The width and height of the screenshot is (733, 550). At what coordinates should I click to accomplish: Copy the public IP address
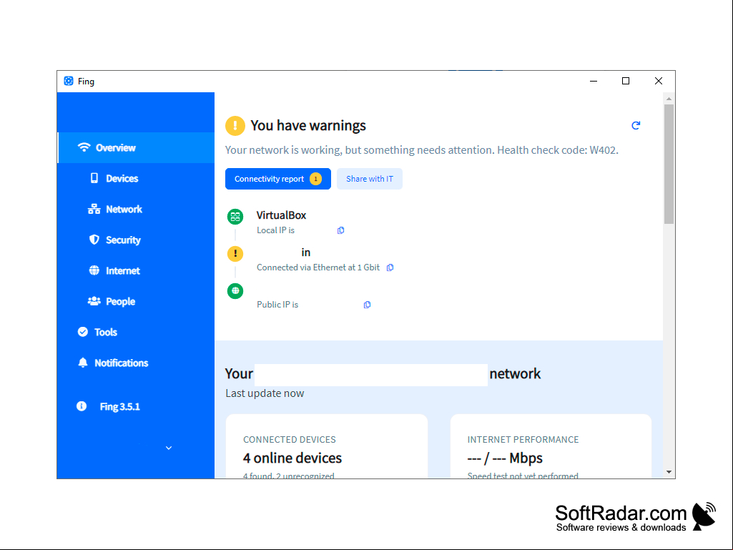point(367,305)
